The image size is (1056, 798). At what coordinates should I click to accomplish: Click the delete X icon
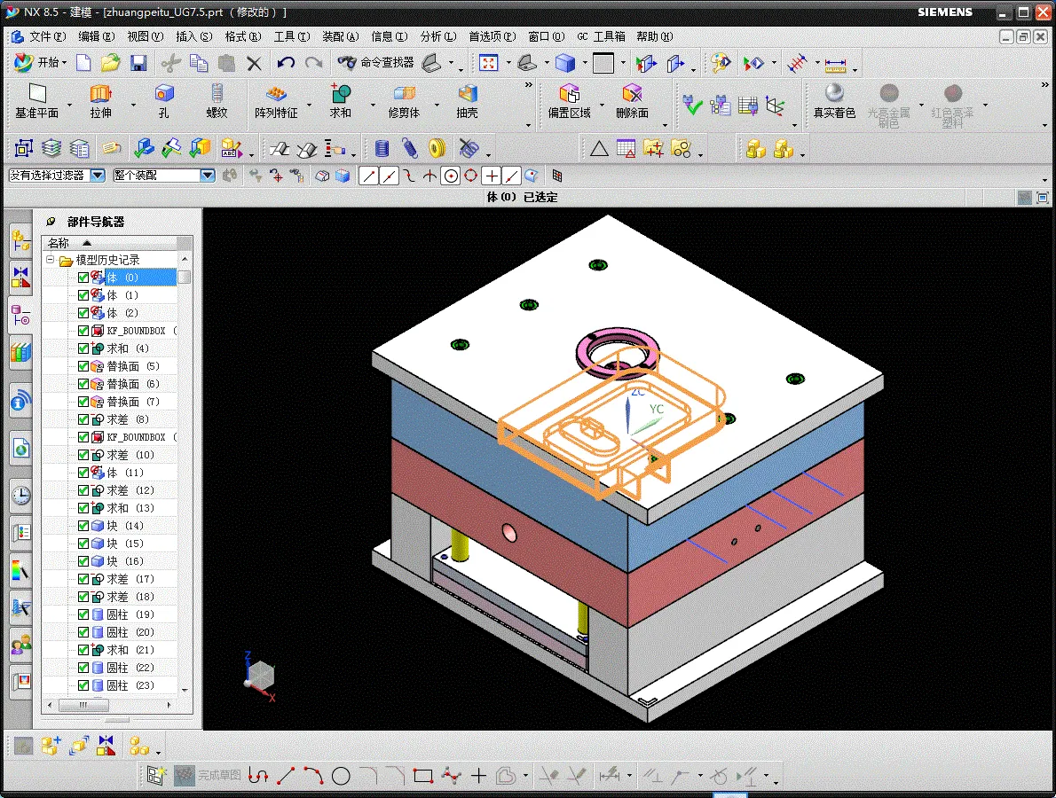point(254,63)
